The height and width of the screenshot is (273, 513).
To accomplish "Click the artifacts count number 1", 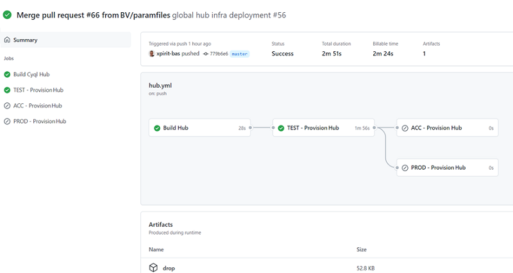I will [425, 54].
